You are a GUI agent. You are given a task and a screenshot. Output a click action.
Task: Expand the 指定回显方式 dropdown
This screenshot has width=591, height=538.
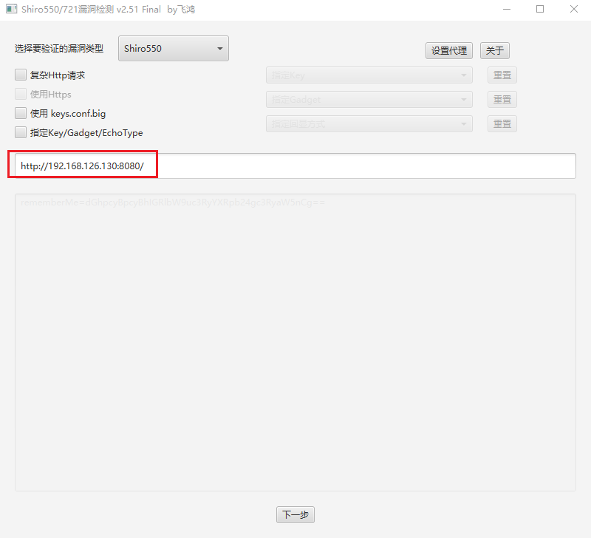[369, 123]
